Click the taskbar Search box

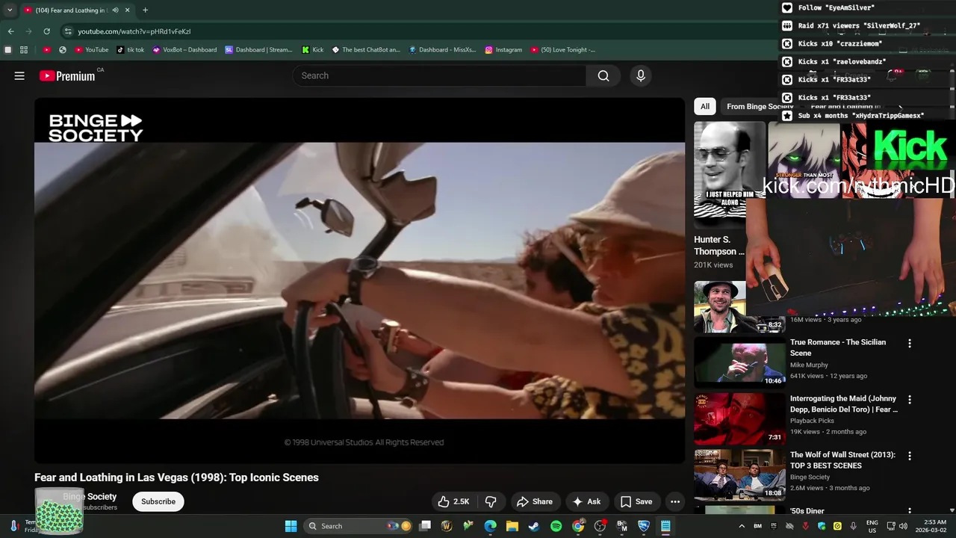tap(358, 526)
